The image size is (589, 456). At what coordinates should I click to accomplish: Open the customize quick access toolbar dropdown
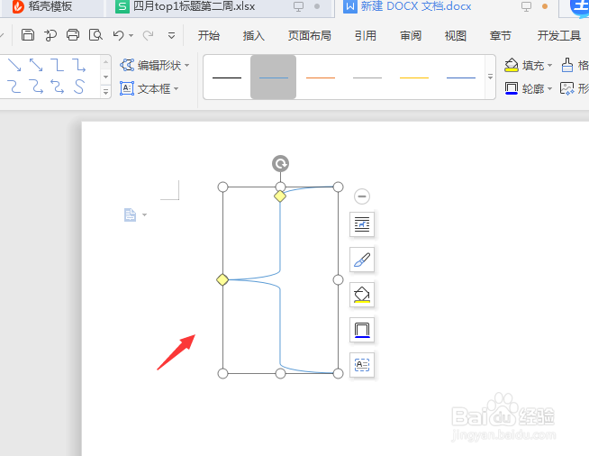point(171,36)
